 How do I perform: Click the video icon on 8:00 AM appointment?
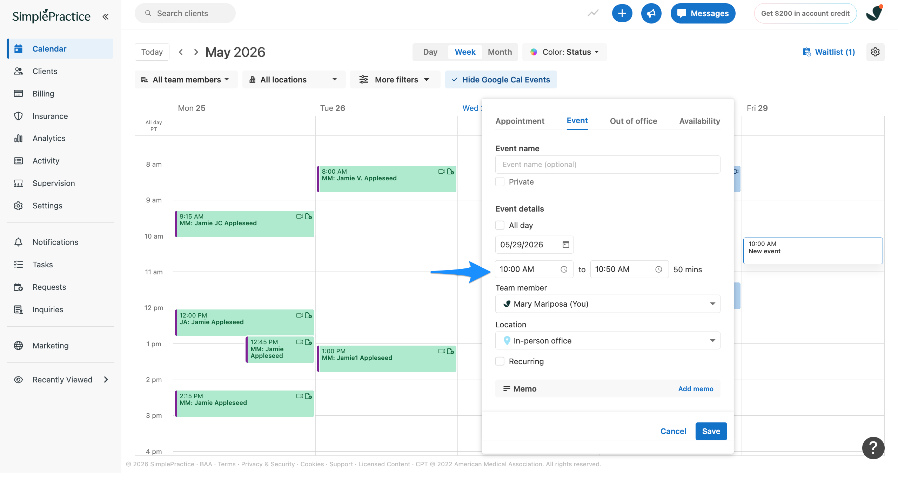(442, 172)
